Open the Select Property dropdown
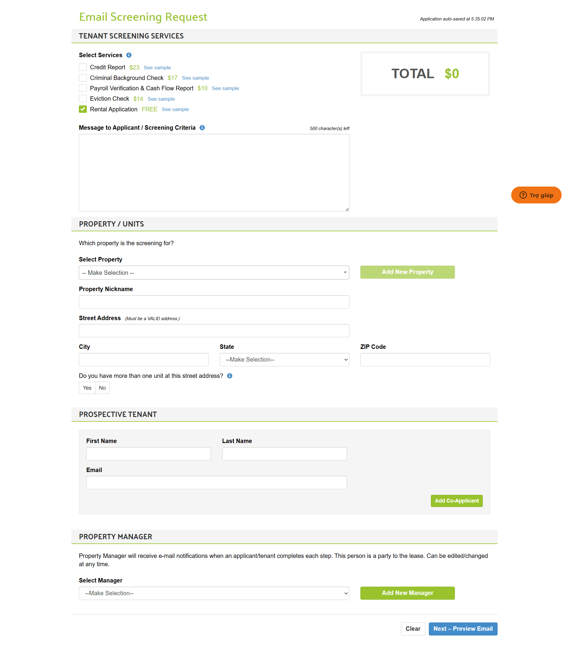The image size is (569, 658). click(x=214, y=272)
